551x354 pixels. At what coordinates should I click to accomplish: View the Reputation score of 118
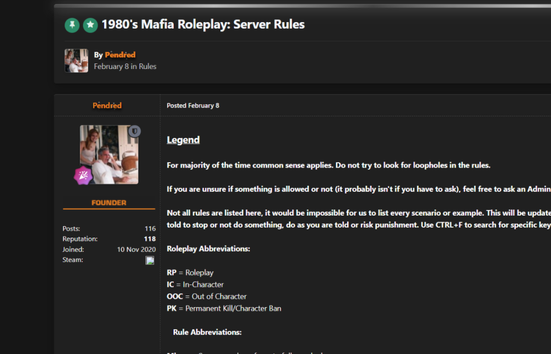[149, 239]
